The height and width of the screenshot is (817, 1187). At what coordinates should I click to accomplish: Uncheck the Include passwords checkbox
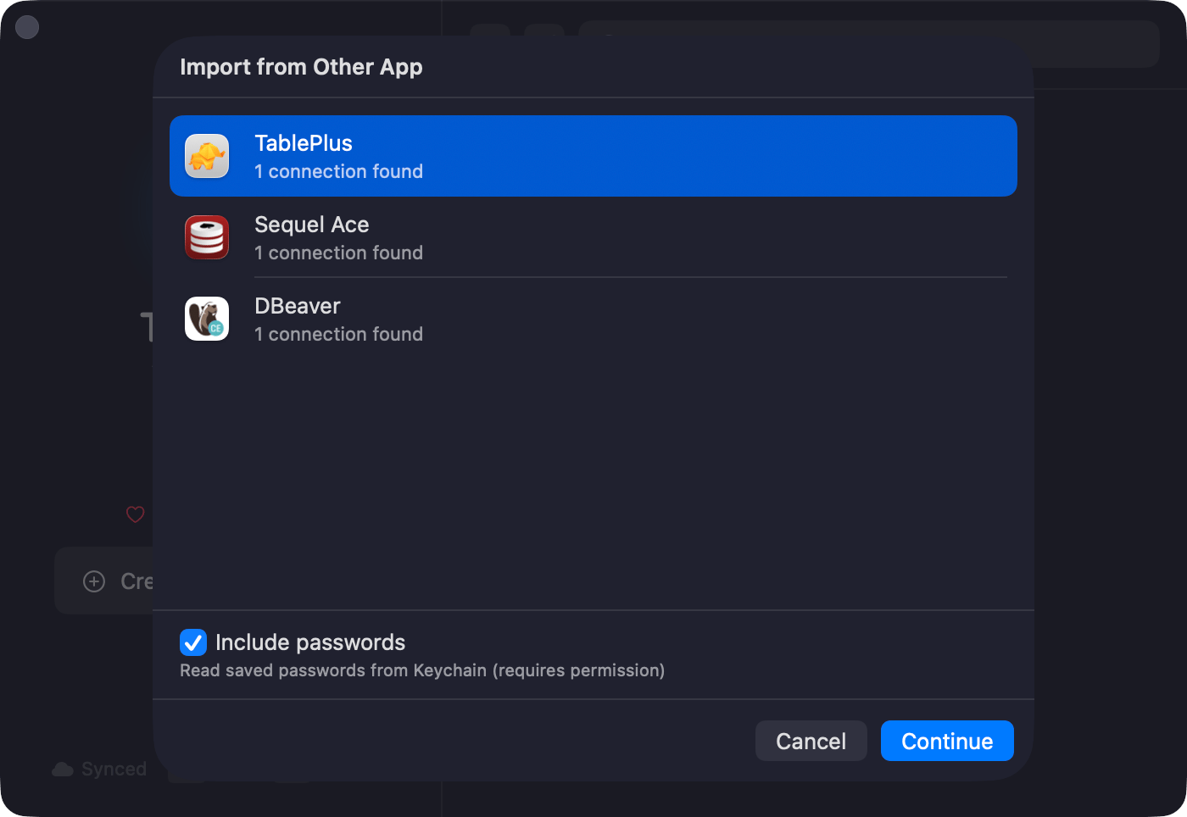click(193, 642)
